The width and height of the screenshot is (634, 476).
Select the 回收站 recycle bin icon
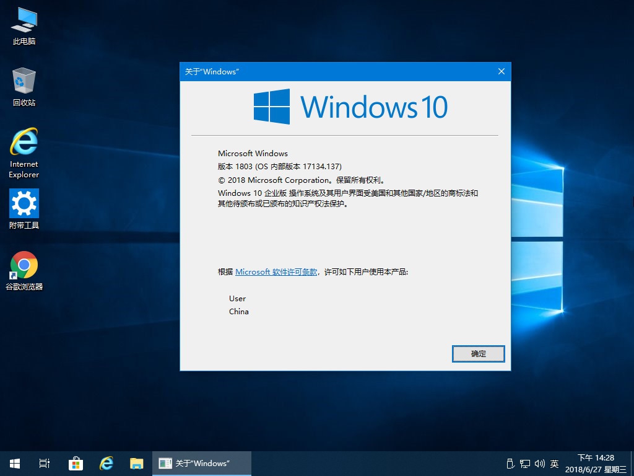[24, 87]
